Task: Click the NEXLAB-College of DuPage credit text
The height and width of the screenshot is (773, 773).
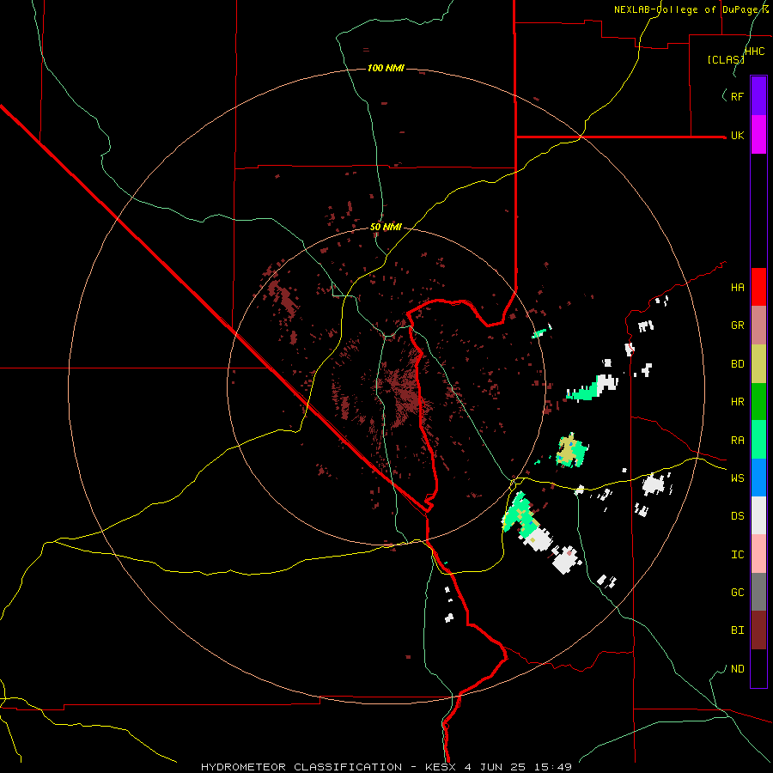Action: tap(691, 9)
